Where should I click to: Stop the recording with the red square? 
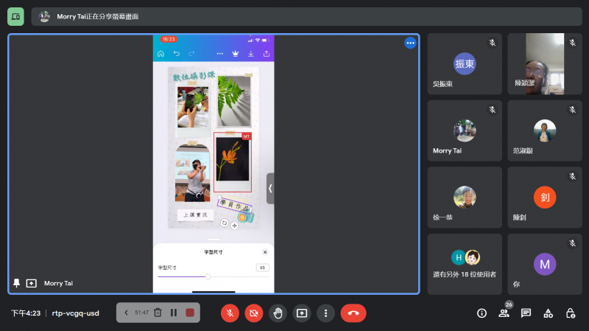coord(190,313)
